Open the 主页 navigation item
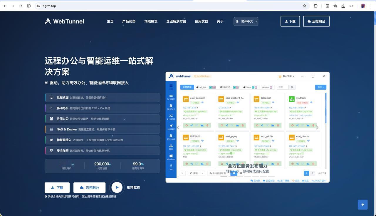The width and height of the screenshot is (376, 216). click(x=110, y=21)
